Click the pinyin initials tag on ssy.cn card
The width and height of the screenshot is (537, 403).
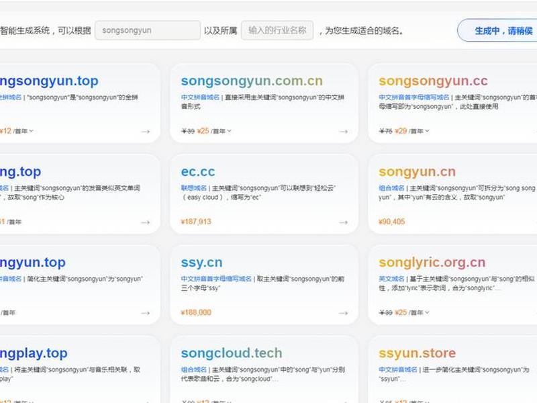pyautogui.click(x=216, y=279)
